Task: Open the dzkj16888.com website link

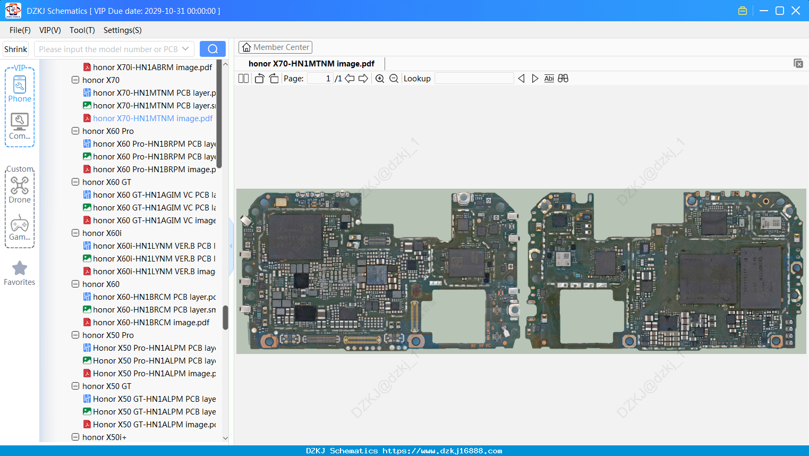Action: coord(442,451)
